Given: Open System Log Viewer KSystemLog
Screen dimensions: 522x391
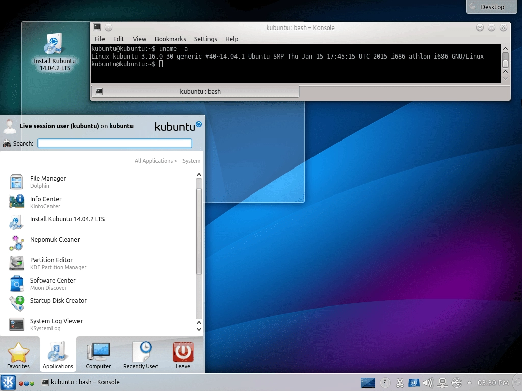Looking at the screenshot, I should [100, 324].
